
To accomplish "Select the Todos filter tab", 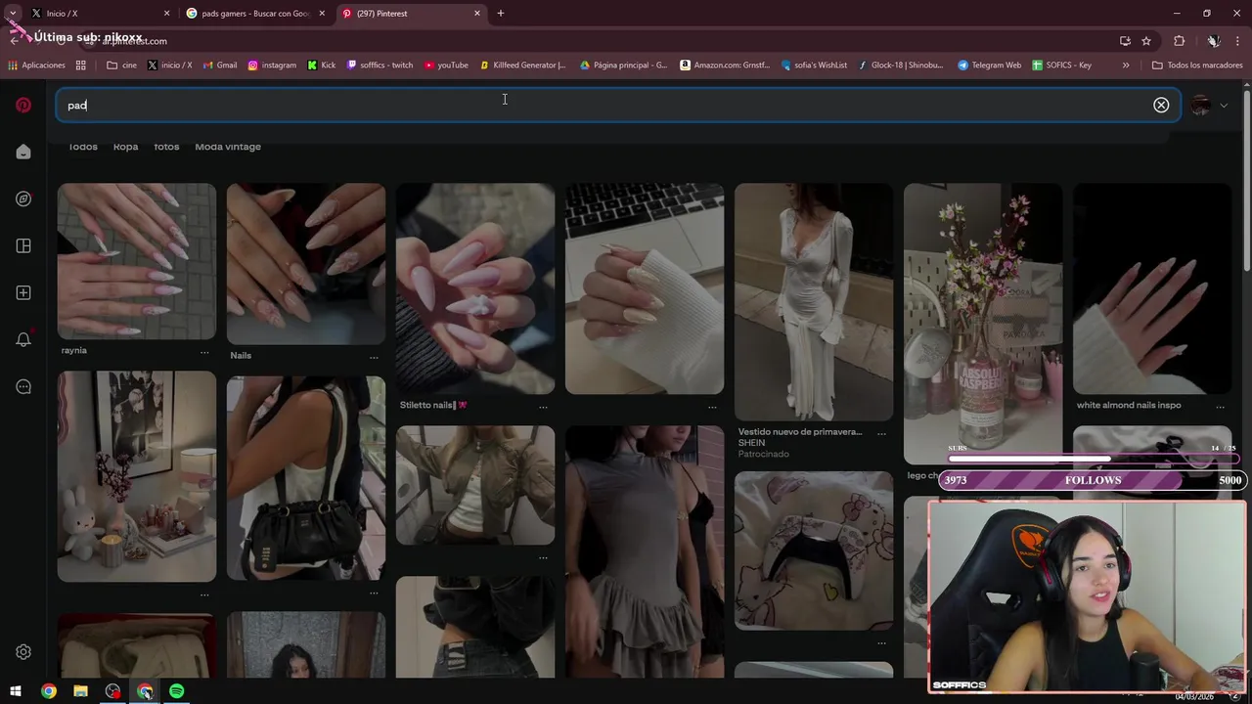I will point(83,147).
